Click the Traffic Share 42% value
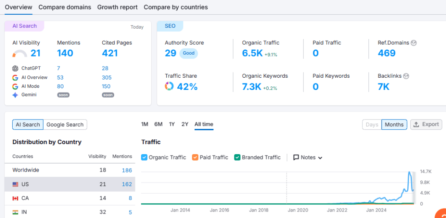This screenshot has height=218, width=446. tap(187, 86)
